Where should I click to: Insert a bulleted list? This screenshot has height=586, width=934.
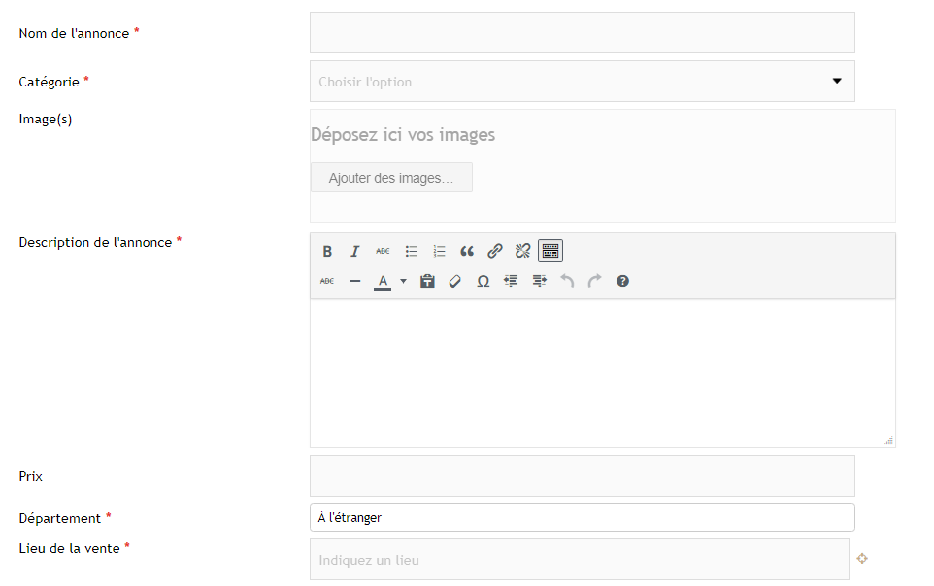click(x=412, y=251)
